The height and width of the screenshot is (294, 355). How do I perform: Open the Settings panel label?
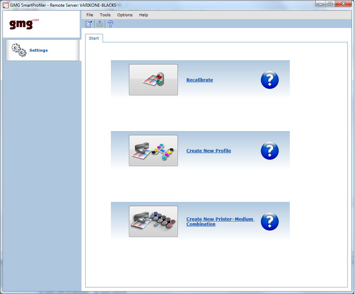point(39,50)
